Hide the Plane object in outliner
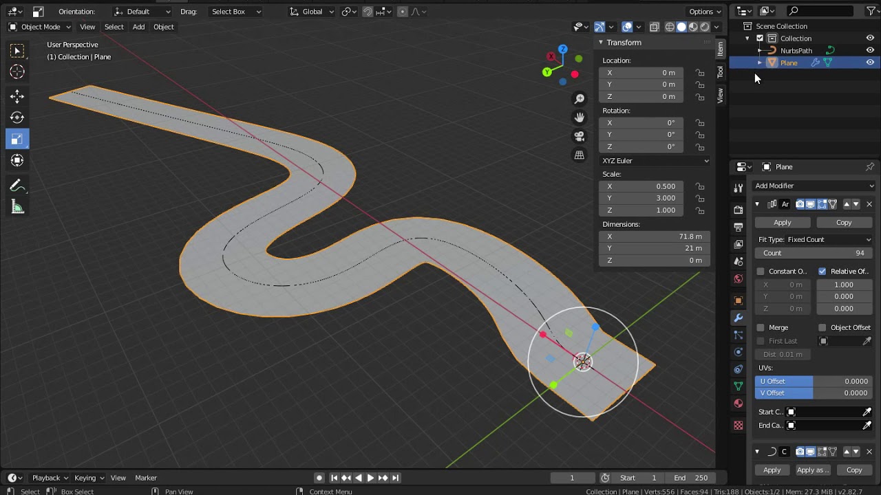The height and width of the screenshot is (495, 881). [870, 63]
